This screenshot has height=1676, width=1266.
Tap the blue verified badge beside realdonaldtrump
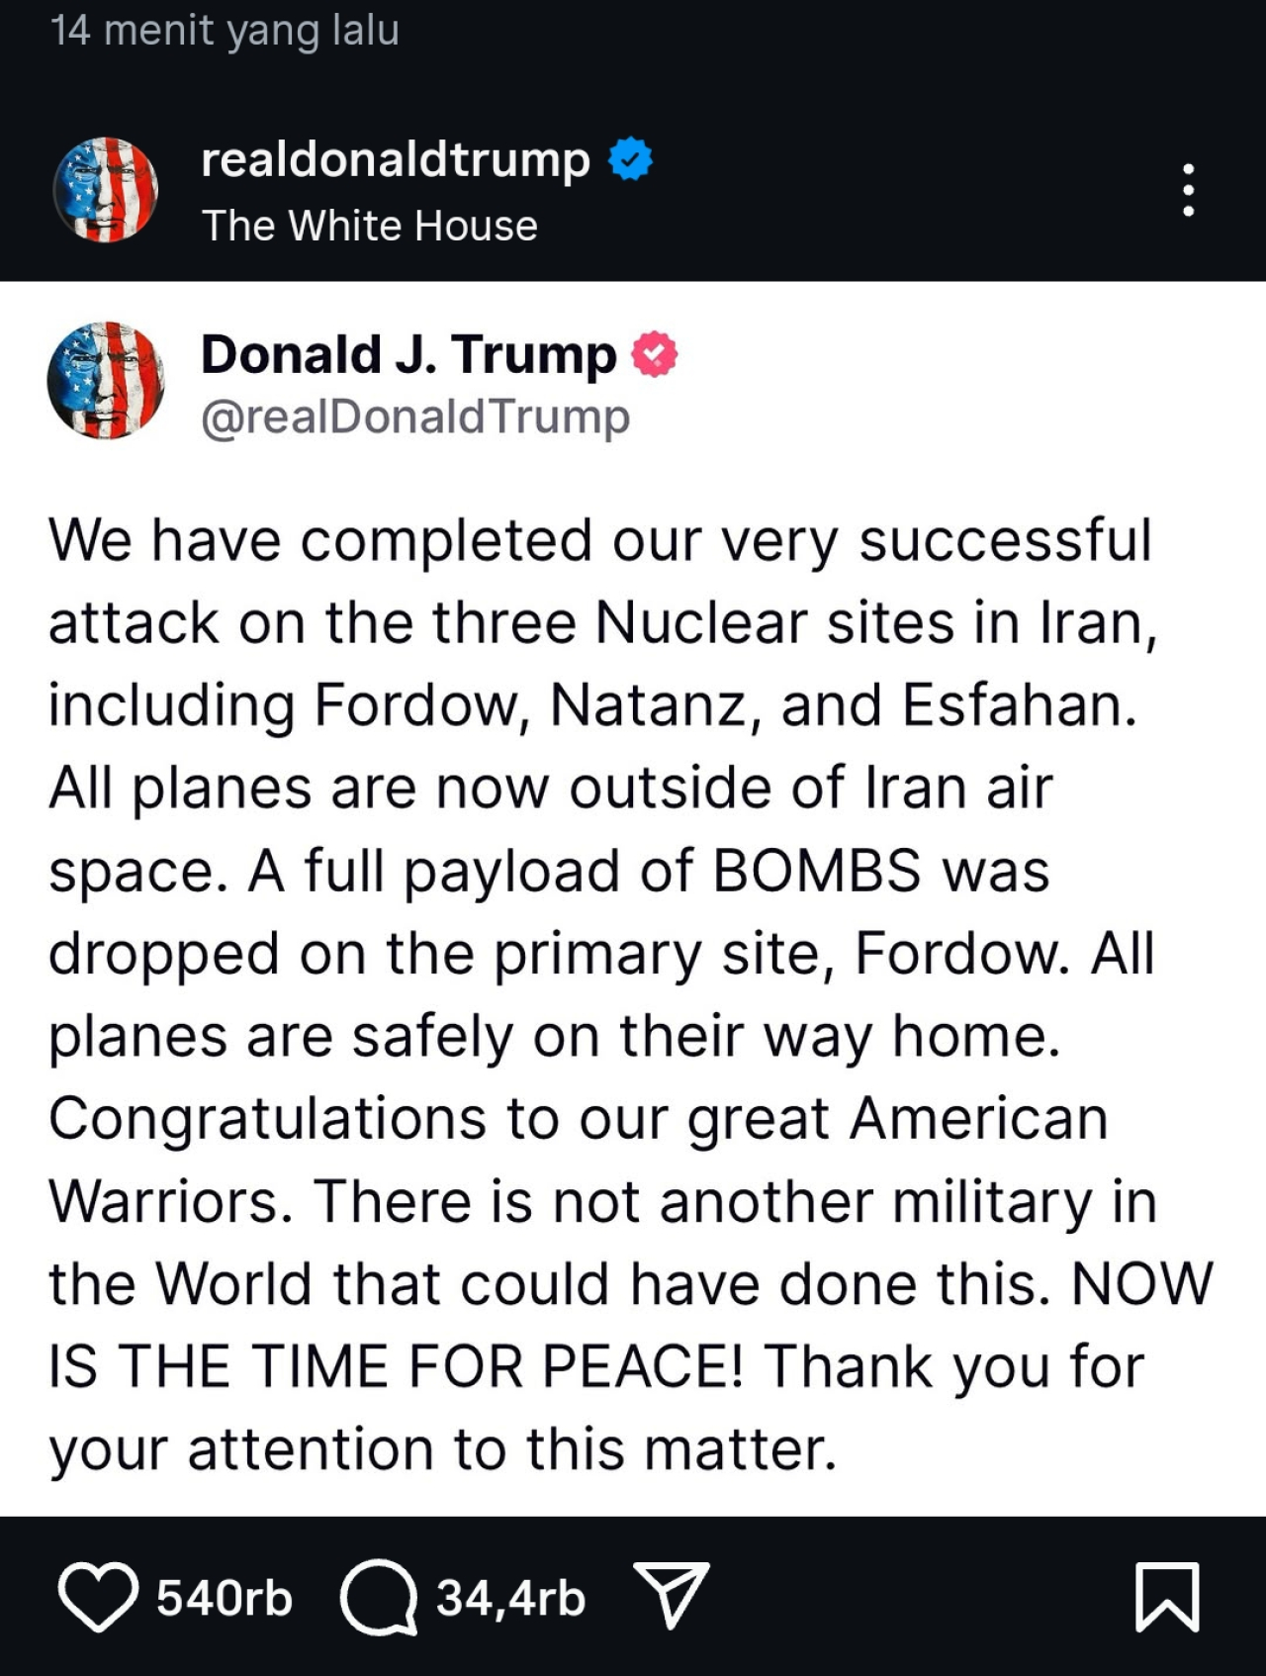click(631, 159)
